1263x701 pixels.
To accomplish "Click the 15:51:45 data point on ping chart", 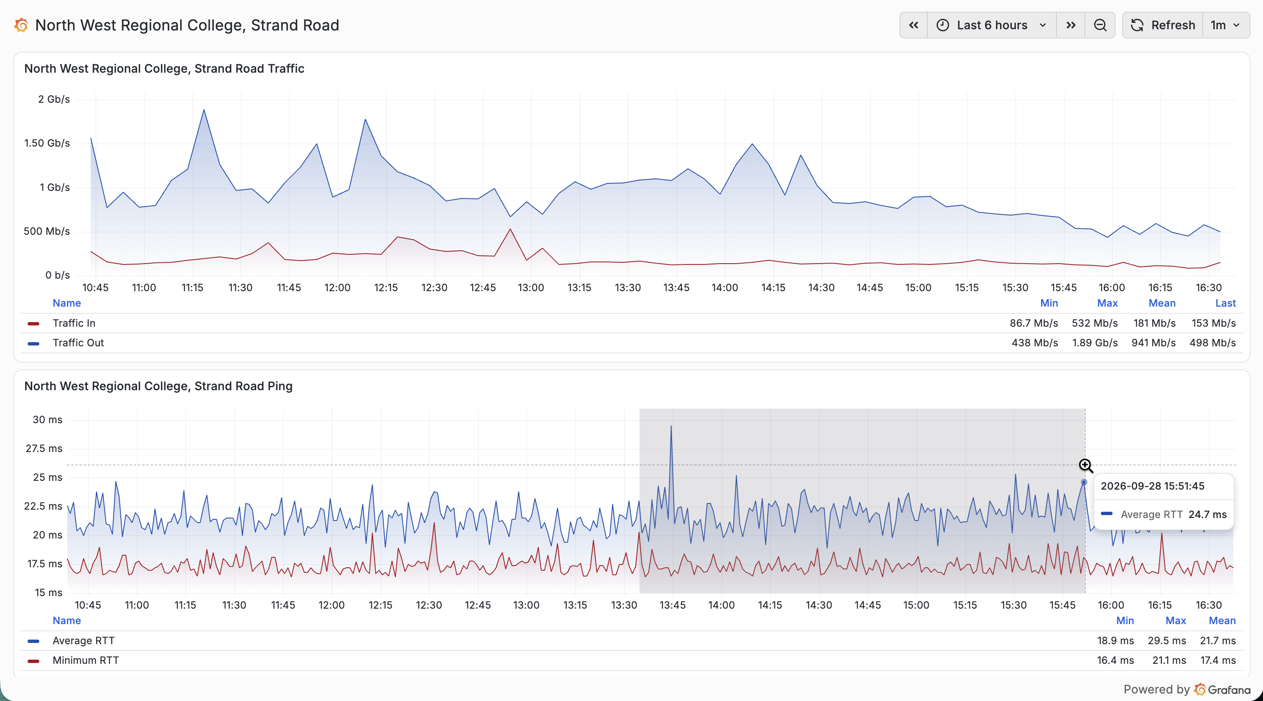I will point(1084,483).
